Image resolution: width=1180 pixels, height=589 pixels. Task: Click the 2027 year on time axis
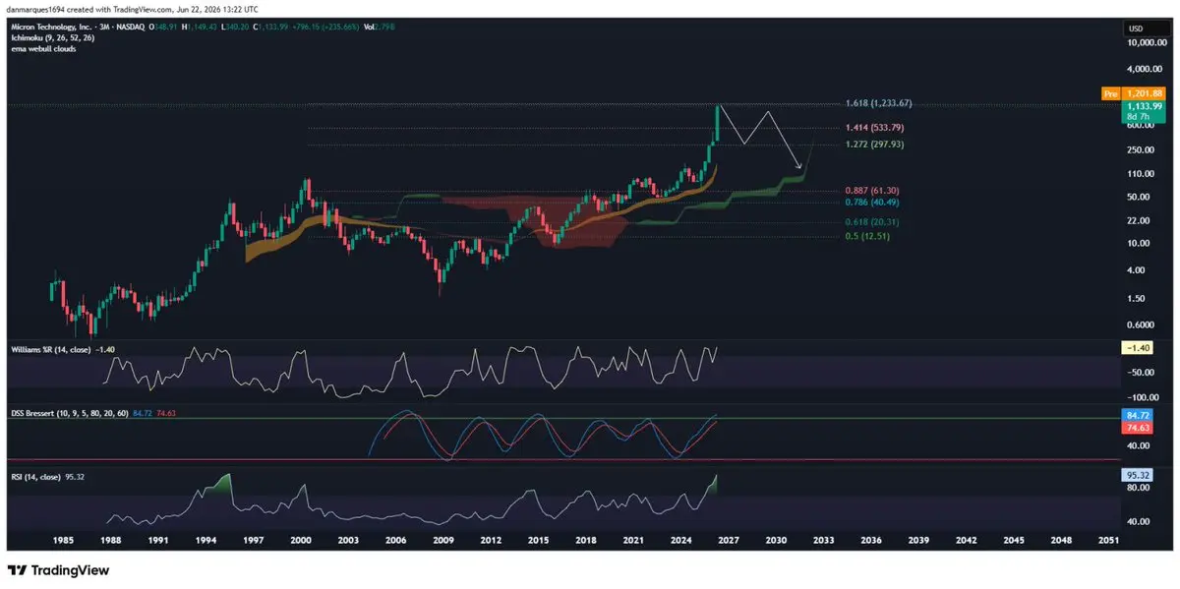coord(730,540)
